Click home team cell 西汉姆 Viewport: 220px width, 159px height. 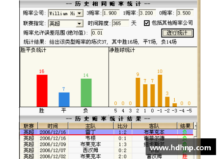click(91, 150)
